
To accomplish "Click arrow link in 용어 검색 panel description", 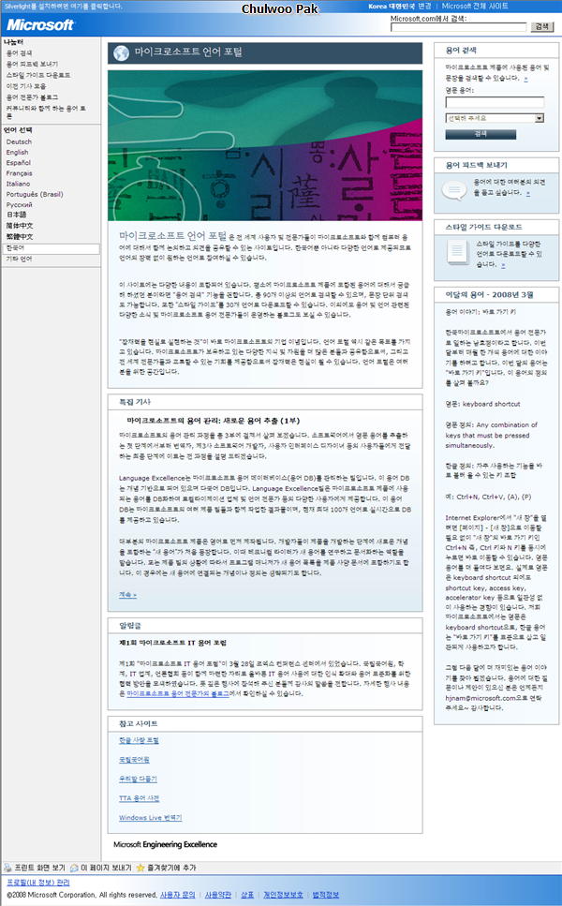I will 525,79.
